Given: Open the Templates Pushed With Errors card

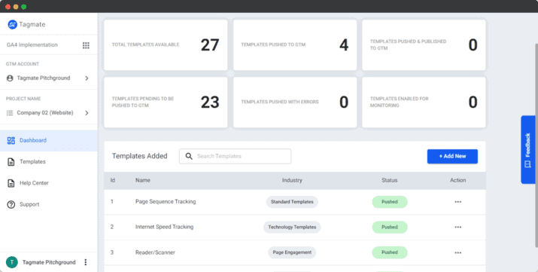Looking at the screenshot, I should coord(295,102).
